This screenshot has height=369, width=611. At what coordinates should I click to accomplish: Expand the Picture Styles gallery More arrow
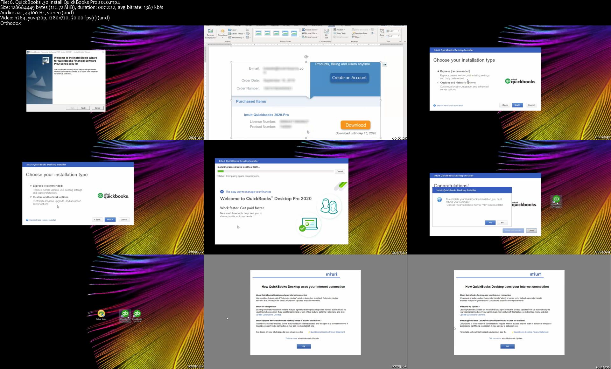[x=300, y=36]
